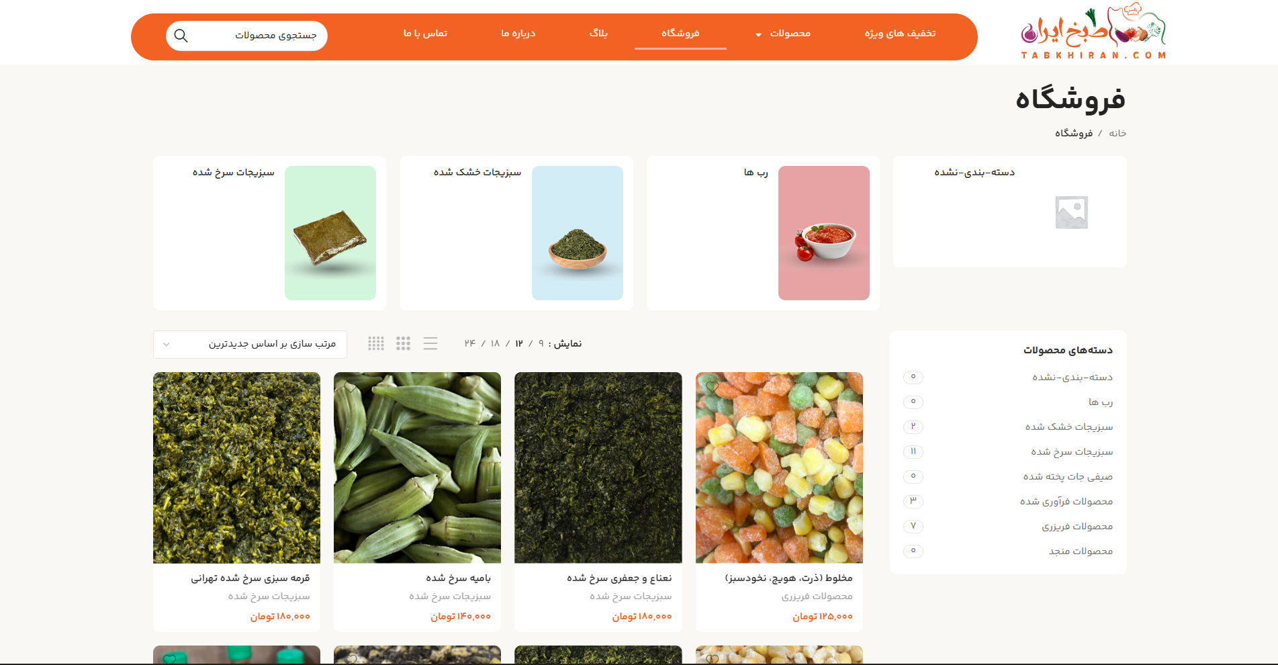Open the بلاگ menu item
Image resolution: width=1278 pixels, height=665 pixels.
point(598,34)
